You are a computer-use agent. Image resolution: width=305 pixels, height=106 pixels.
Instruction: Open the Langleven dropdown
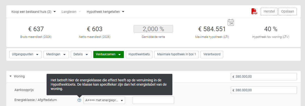point(71,12)
